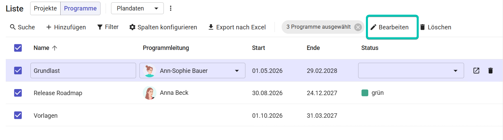Viewport: 503px width, 140px height.
Task: Open the Suche search tool
Action: (22, 27)
